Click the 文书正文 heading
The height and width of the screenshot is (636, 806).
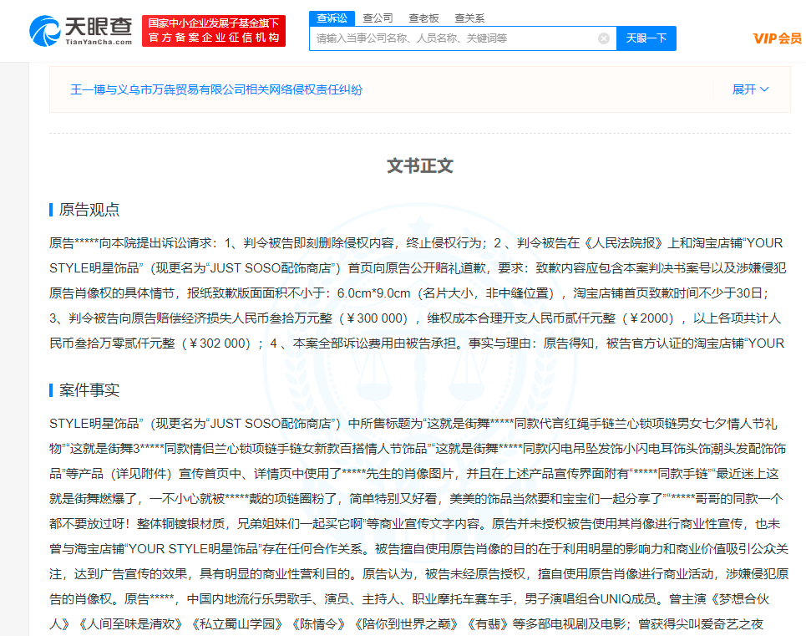420,166
